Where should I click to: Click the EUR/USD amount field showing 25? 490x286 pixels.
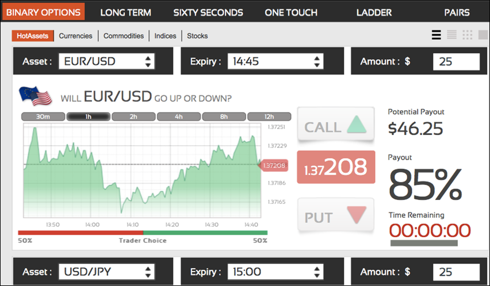456,61
